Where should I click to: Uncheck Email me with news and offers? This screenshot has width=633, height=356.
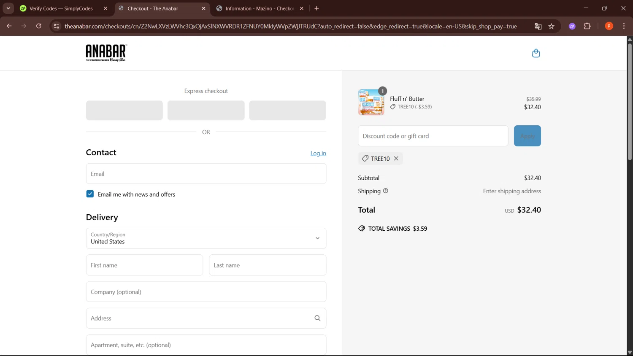90,194
